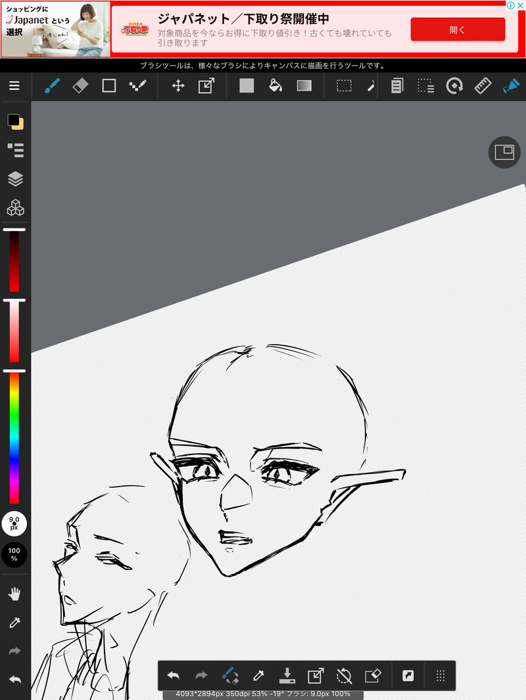Open the ジャパネット/下取り祭開催中 ad headline

pos(243,19)
